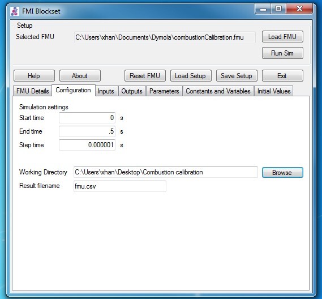
Task: Exit the FMI Blockset application
Action: (x=282, y=76)
